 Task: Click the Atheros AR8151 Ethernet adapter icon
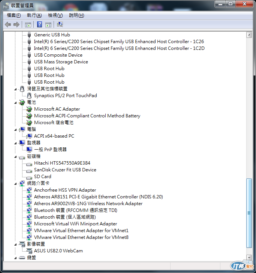pyautogui.click(x=29, y=197)
